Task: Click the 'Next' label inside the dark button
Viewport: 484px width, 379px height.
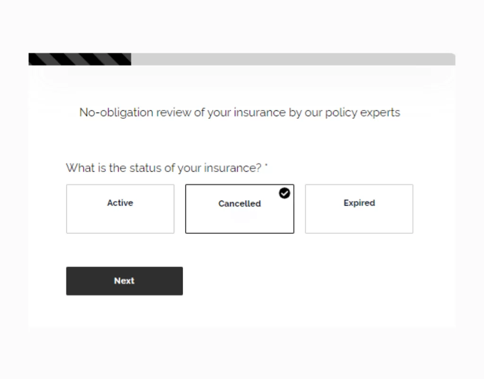Action: click(124, 281)
